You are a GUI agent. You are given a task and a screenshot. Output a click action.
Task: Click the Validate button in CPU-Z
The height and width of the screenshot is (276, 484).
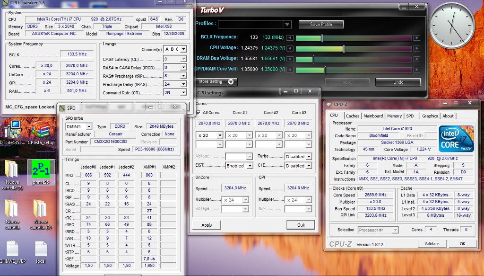click(432, 243)
